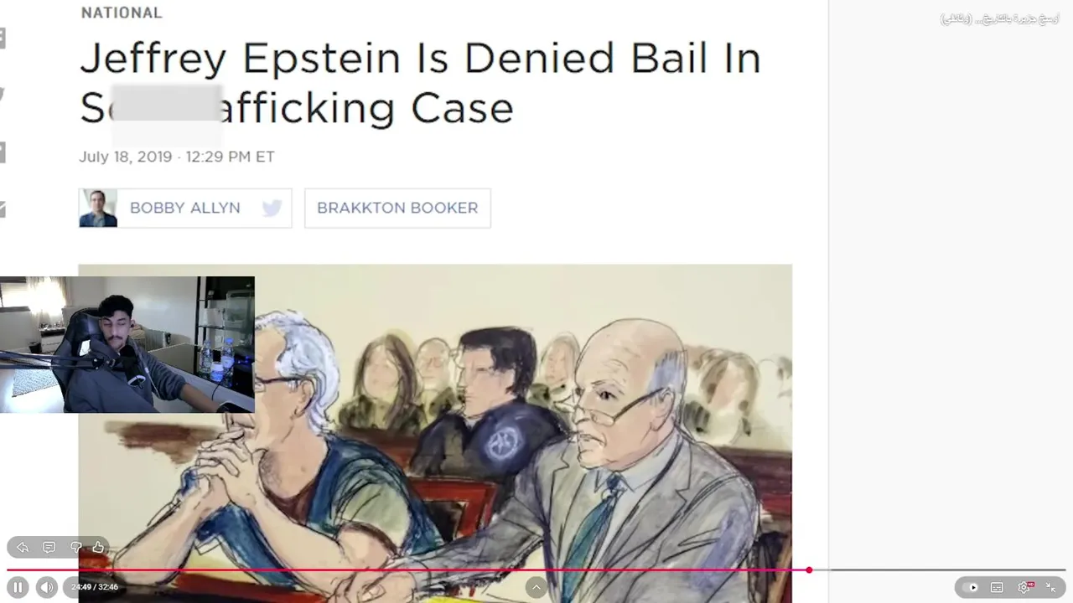Click the Arabic video title text
The height and width of the screenshot is (603, 1073).
click(x=999, y=18)
